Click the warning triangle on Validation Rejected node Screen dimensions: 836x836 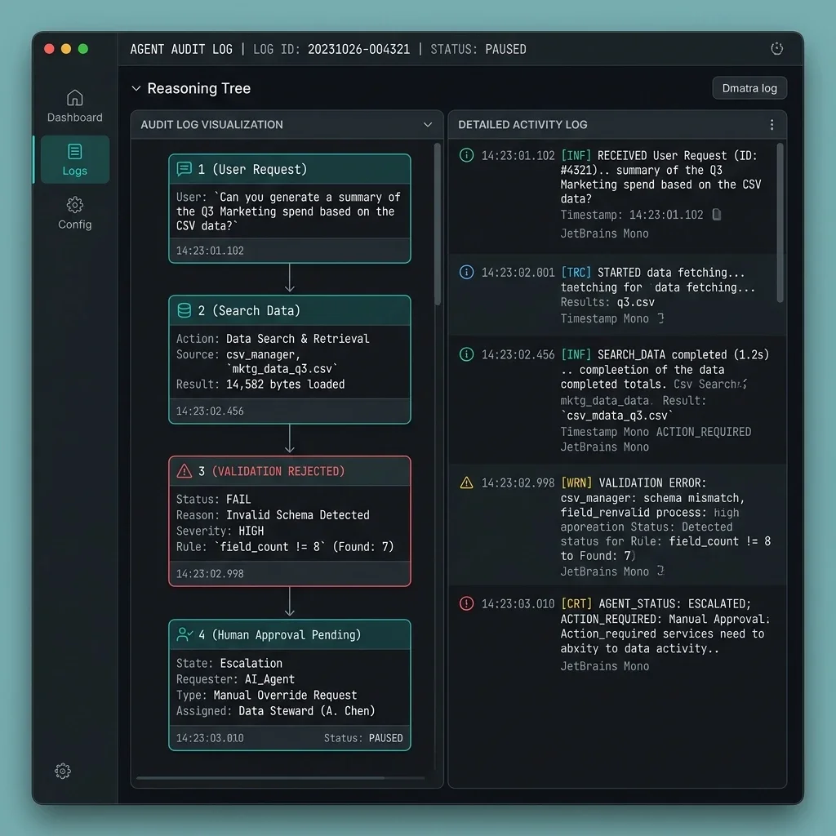pyautogui.click(x=184, y=471)
